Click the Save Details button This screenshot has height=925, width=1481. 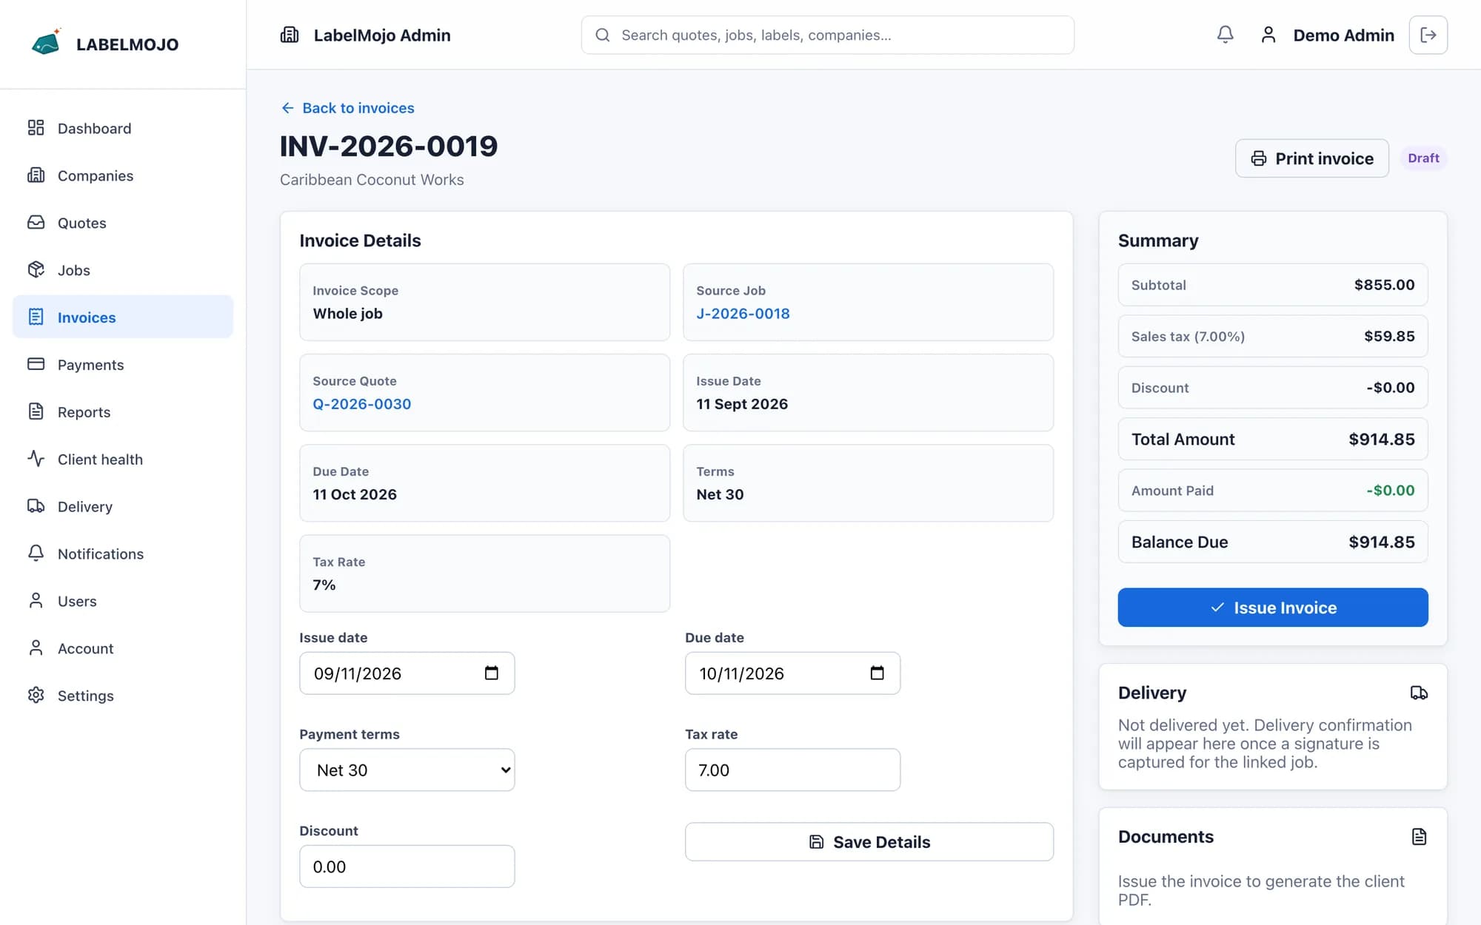tap(869, 841)
